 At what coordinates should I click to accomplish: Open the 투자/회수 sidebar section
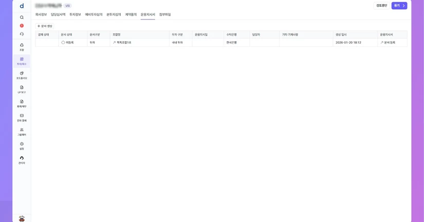pyautogui.click(x=22, y=61)
